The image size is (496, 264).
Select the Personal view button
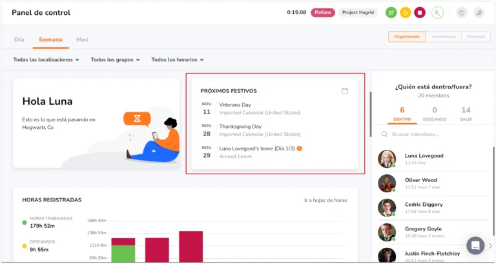click(476, 37)
